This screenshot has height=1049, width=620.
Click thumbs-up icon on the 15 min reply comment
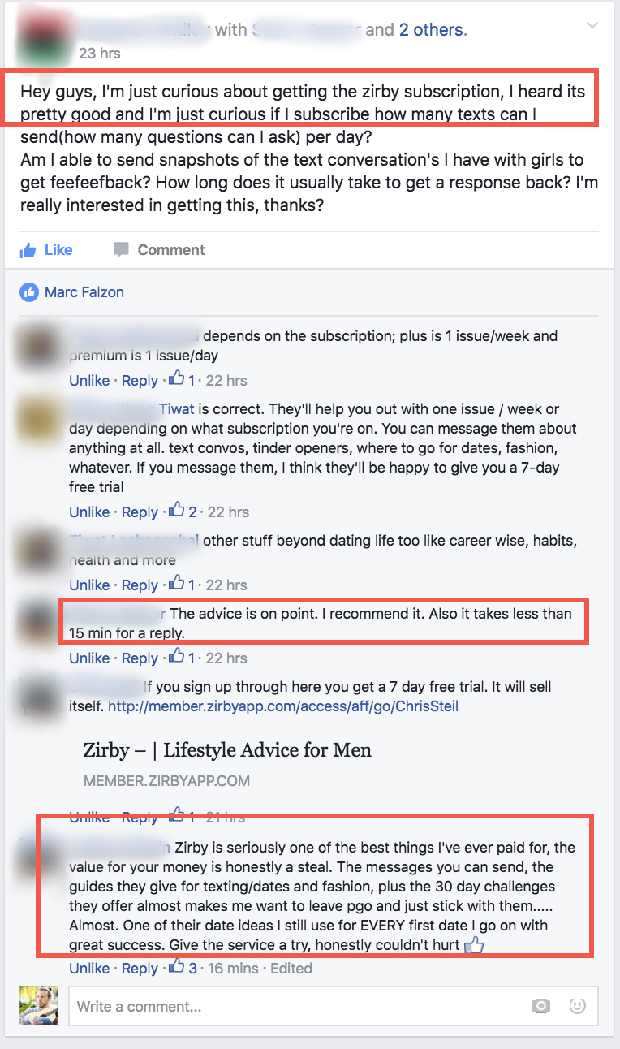(x=176, y=657)
